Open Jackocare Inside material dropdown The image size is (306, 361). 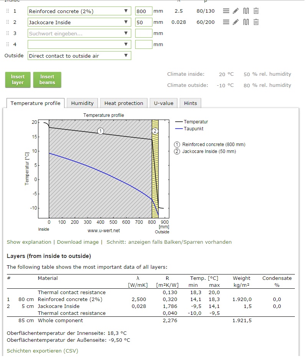coord(79,22)
